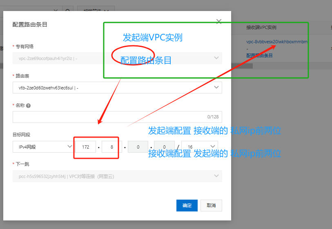Viewport: 332px width, 229px height.
Task: Click the fourth IP octet field
Action: click(x=164, y=147)
